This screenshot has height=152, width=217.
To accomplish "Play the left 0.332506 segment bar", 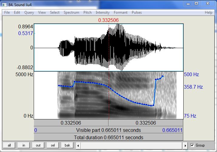I will 71,123.
